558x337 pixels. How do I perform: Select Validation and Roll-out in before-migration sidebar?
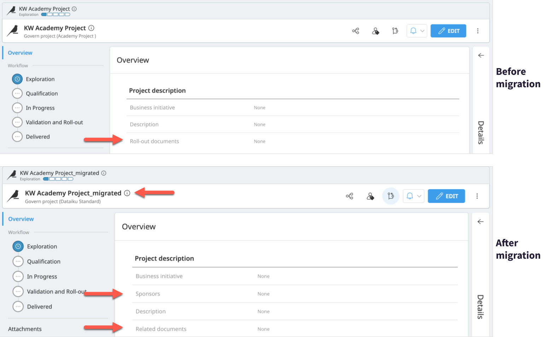pyautogui.click(x=47, y=122)
